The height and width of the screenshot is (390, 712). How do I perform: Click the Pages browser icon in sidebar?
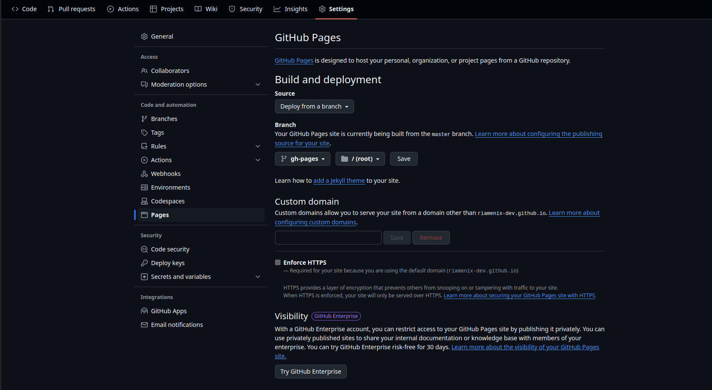point(144,215)
